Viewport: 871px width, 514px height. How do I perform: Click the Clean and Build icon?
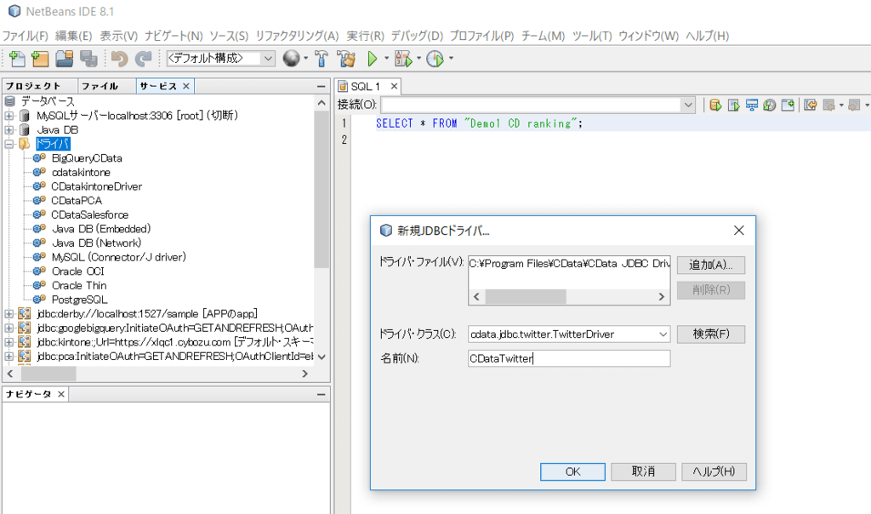346,59
